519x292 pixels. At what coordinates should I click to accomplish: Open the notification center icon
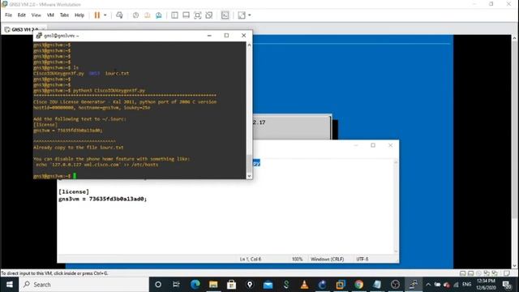click(507, 285)
